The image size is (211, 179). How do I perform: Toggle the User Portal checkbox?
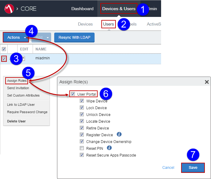pos(73,94)
